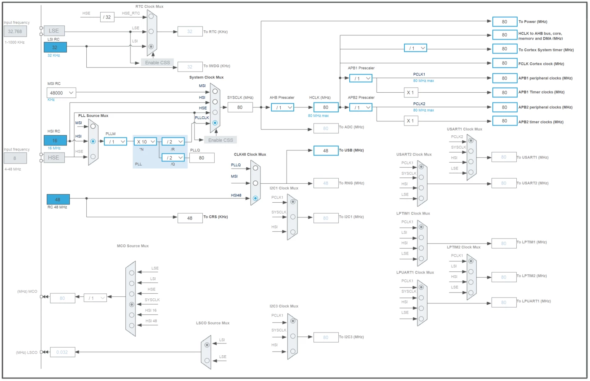Edit the SYSCLK (MHz) value field
Viewport: 590px width, 381px height.
pyautogui.click(x=240, y=107)
